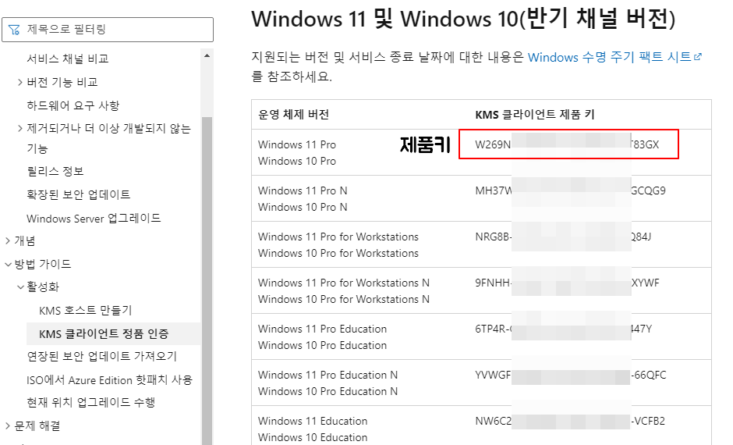This screenshot has width=733, height=445.
Task: Open the external link icon after 팩트 시트
Action: coord(698,57)
